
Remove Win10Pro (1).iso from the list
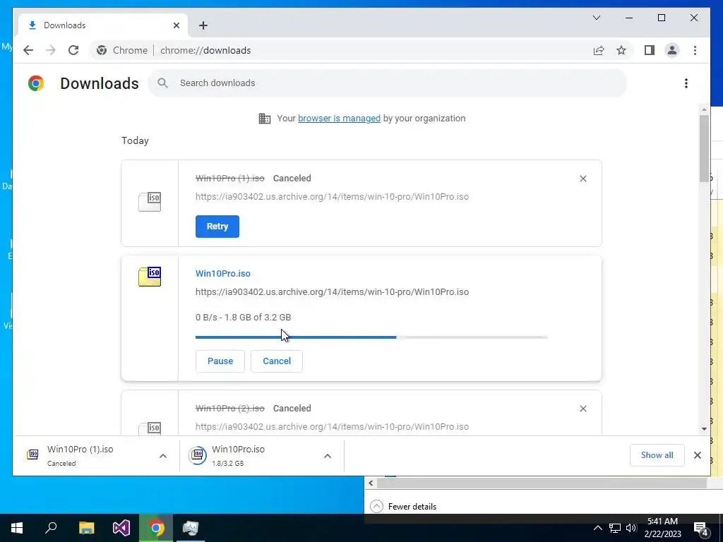[x=582, y=179]
